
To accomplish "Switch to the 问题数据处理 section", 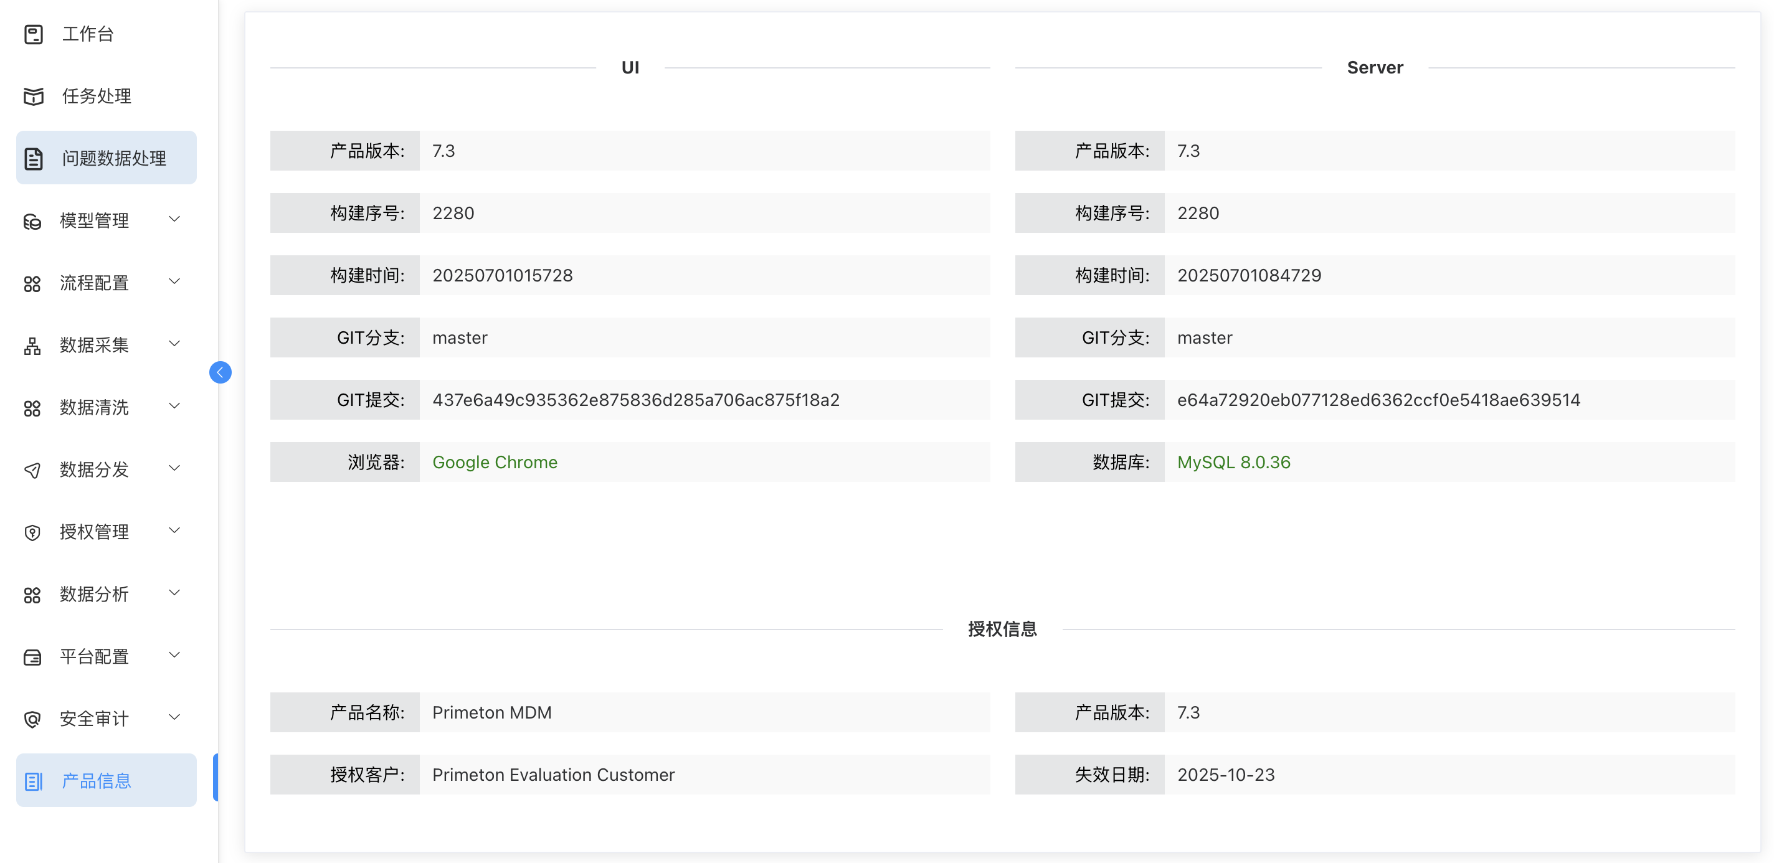I will click(112, 158).
